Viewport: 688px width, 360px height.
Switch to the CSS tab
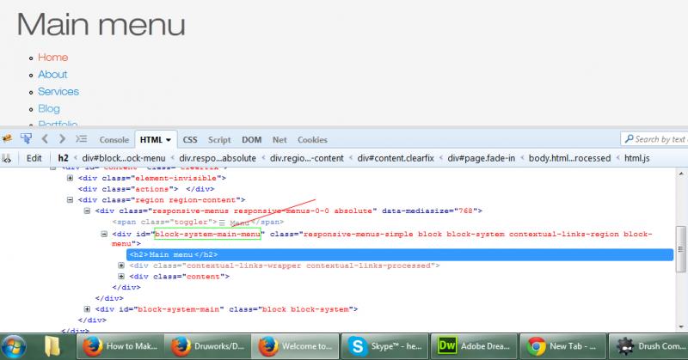pyautogui.click(x=189, y=140)
